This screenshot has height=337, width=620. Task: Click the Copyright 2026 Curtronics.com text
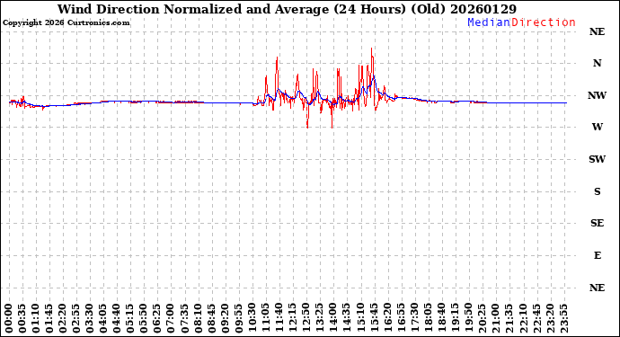click(x=66, y=22)
